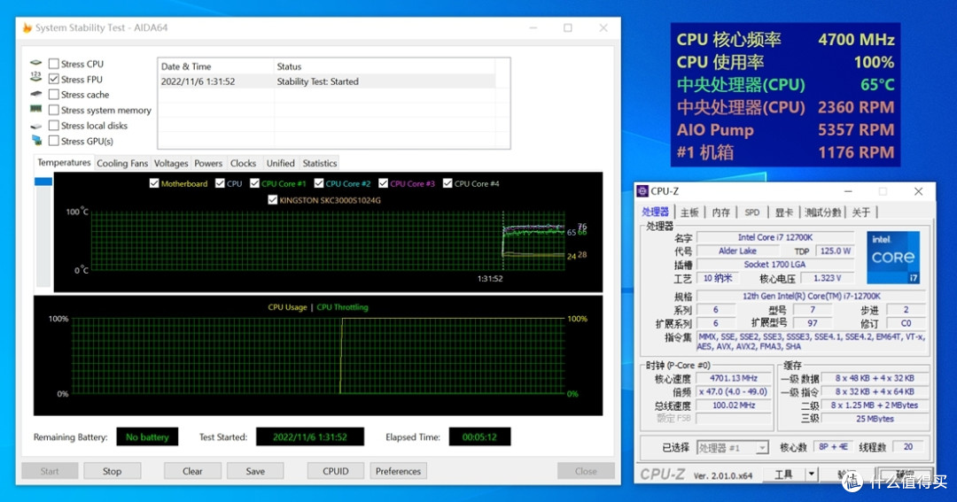Viewport: 957px width, 502px height.
Task: Click the Test Started 2022/11/6 1:31:52 field
Action: click(x=310, y=436)
